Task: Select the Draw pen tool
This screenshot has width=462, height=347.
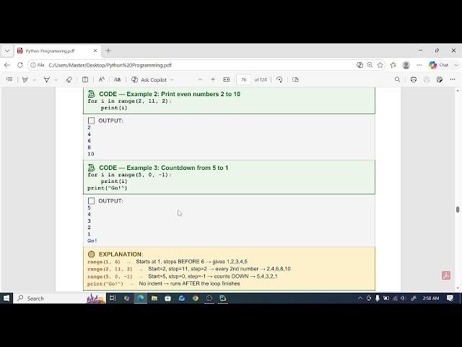Action: click(x=46, y=80)
